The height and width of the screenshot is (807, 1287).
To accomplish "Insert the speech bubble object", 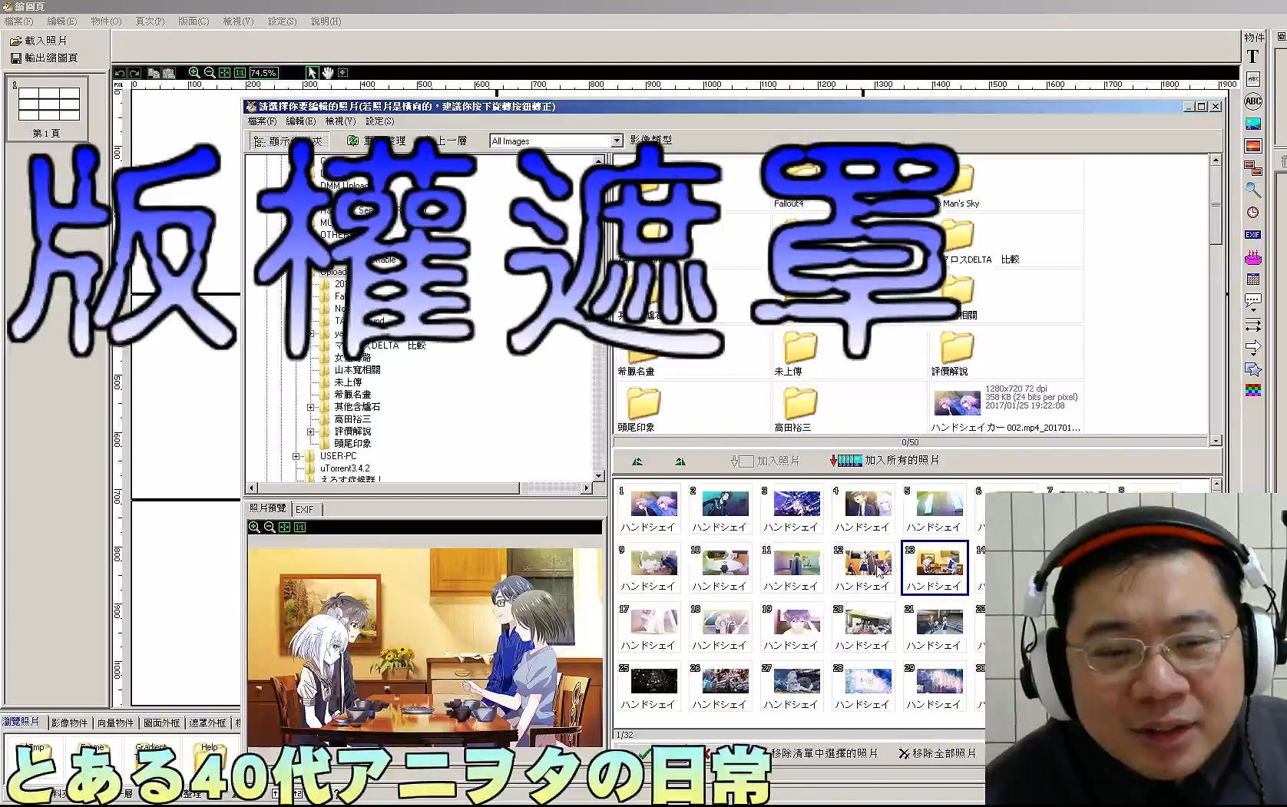I will click(x=1253, y=302).
